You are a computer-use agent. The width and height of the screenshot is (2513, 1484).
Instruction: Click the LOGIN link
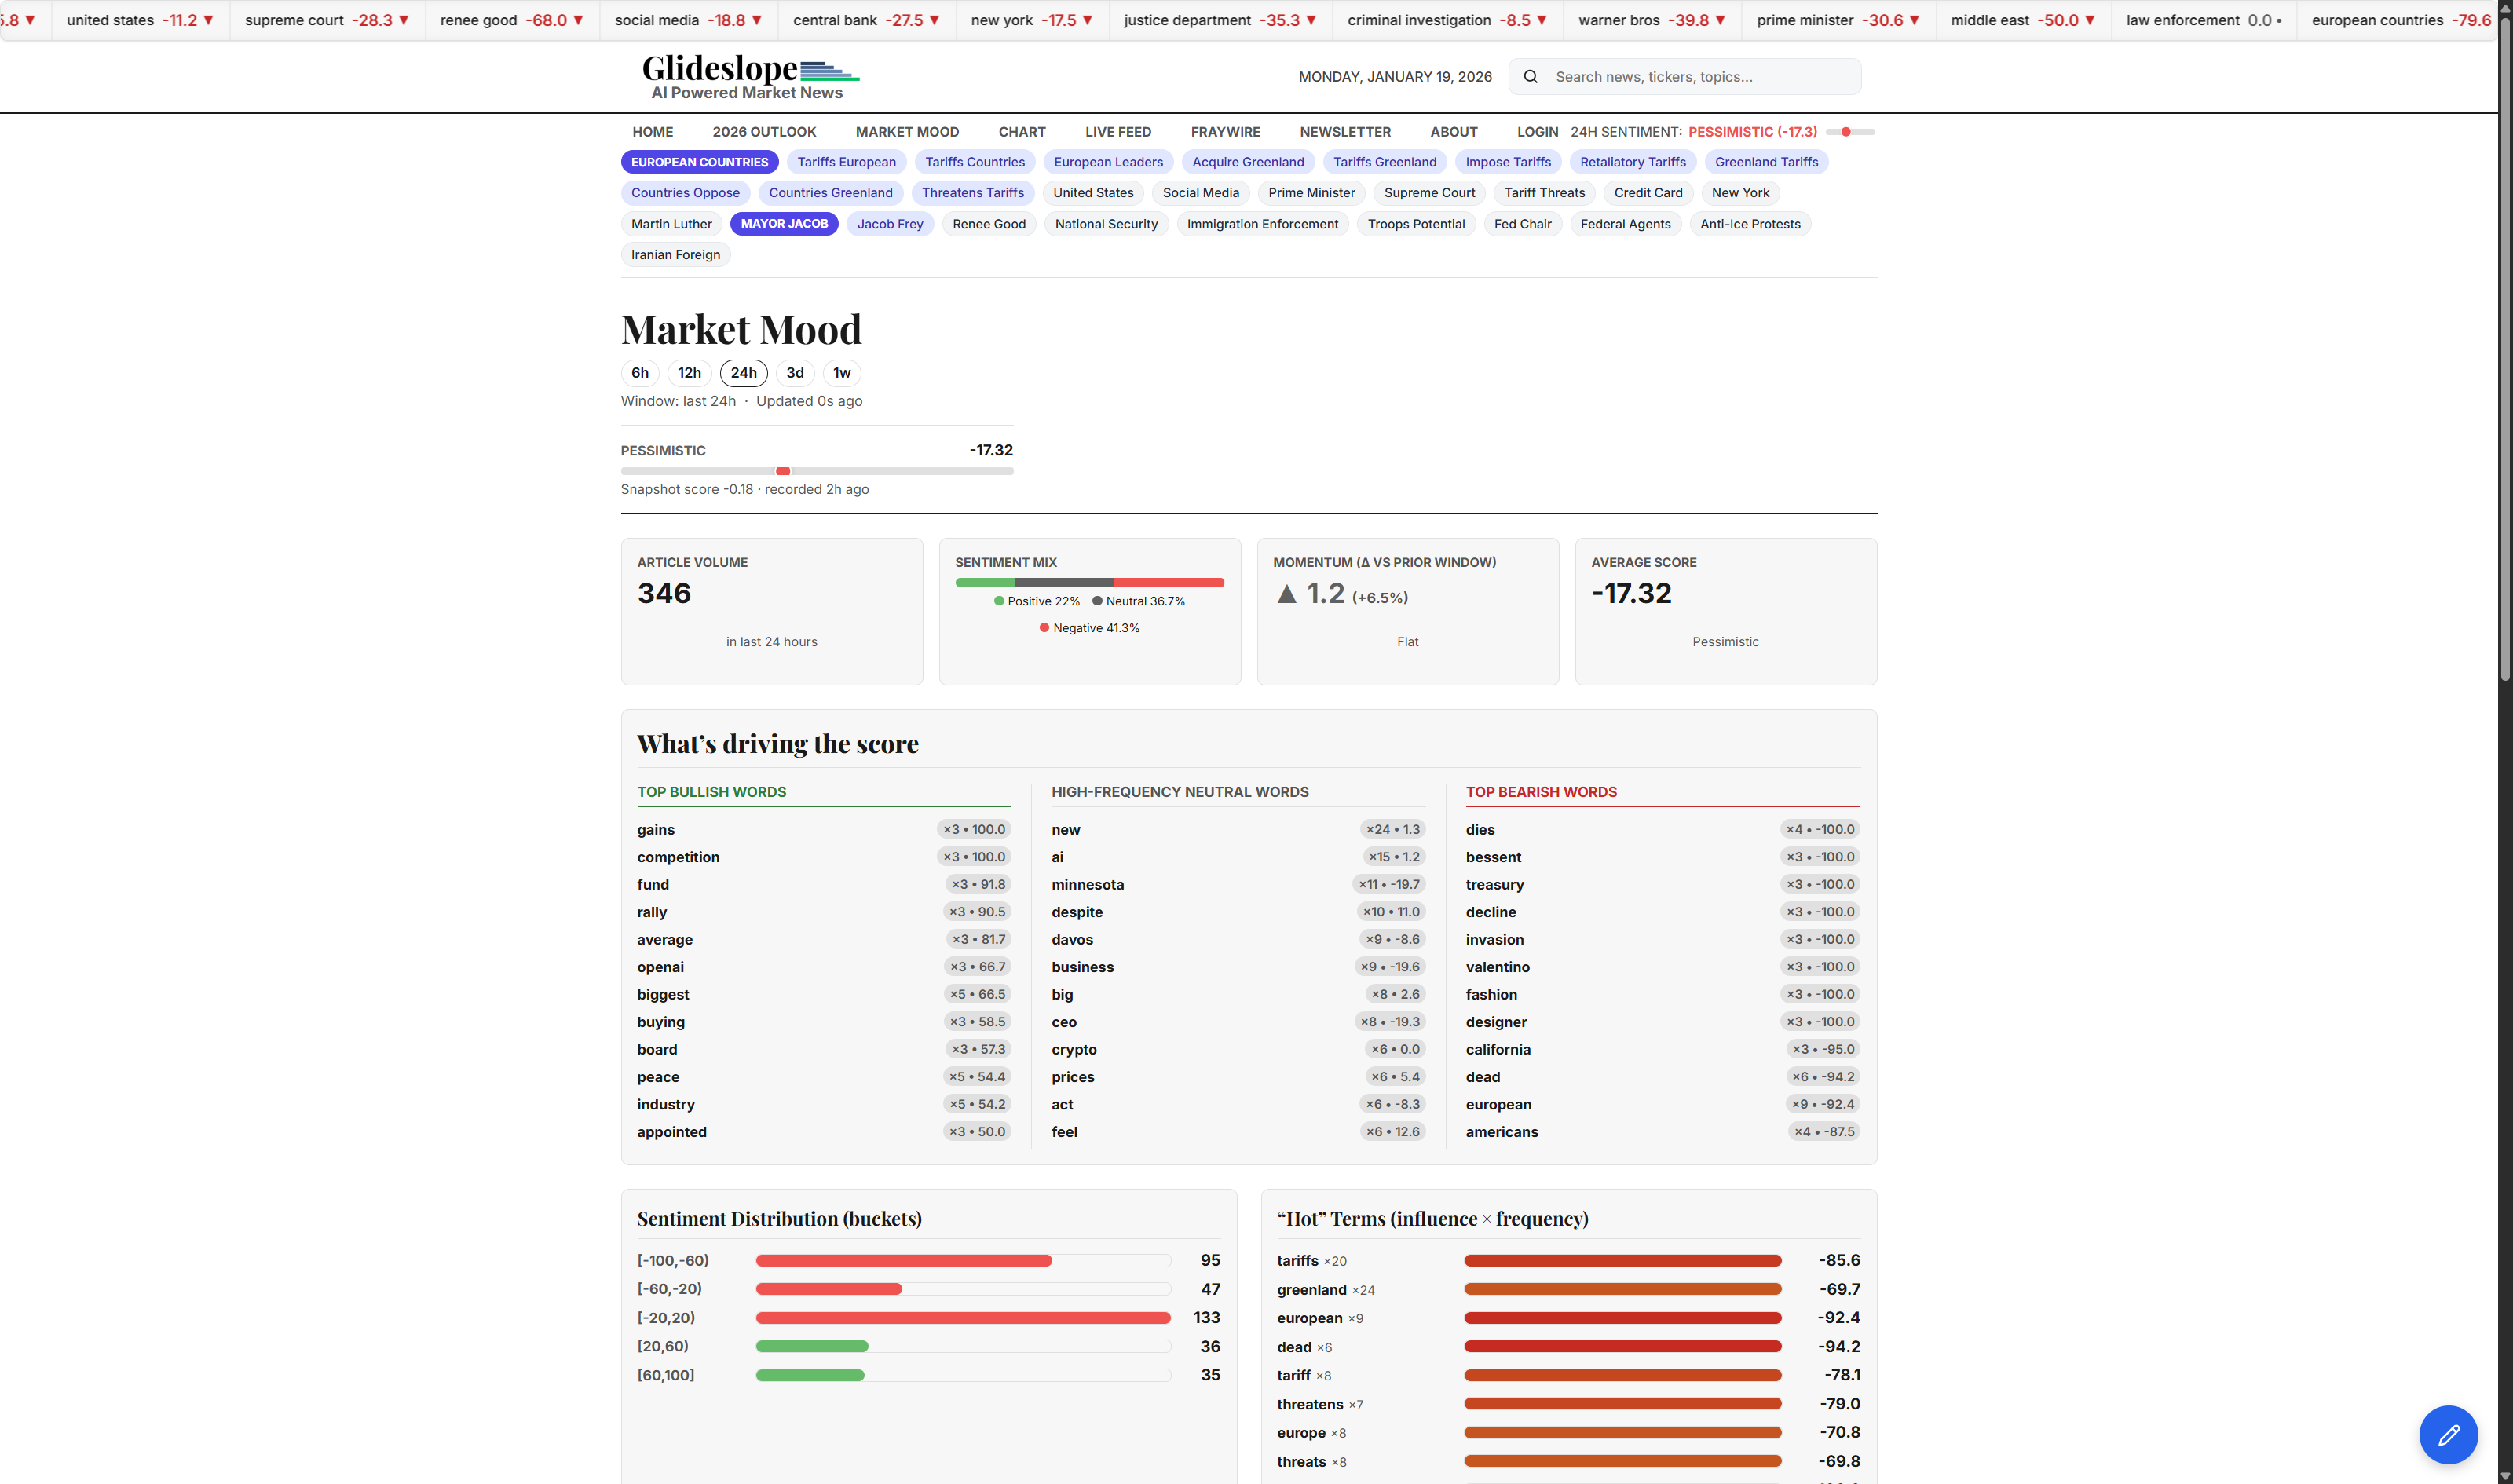tap(1537, 132)
